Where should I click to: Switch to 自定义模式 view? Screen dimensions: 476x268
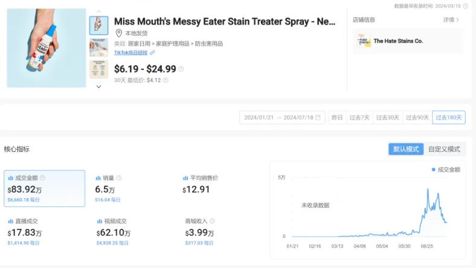pyautogui.click(x=444, y=149)
